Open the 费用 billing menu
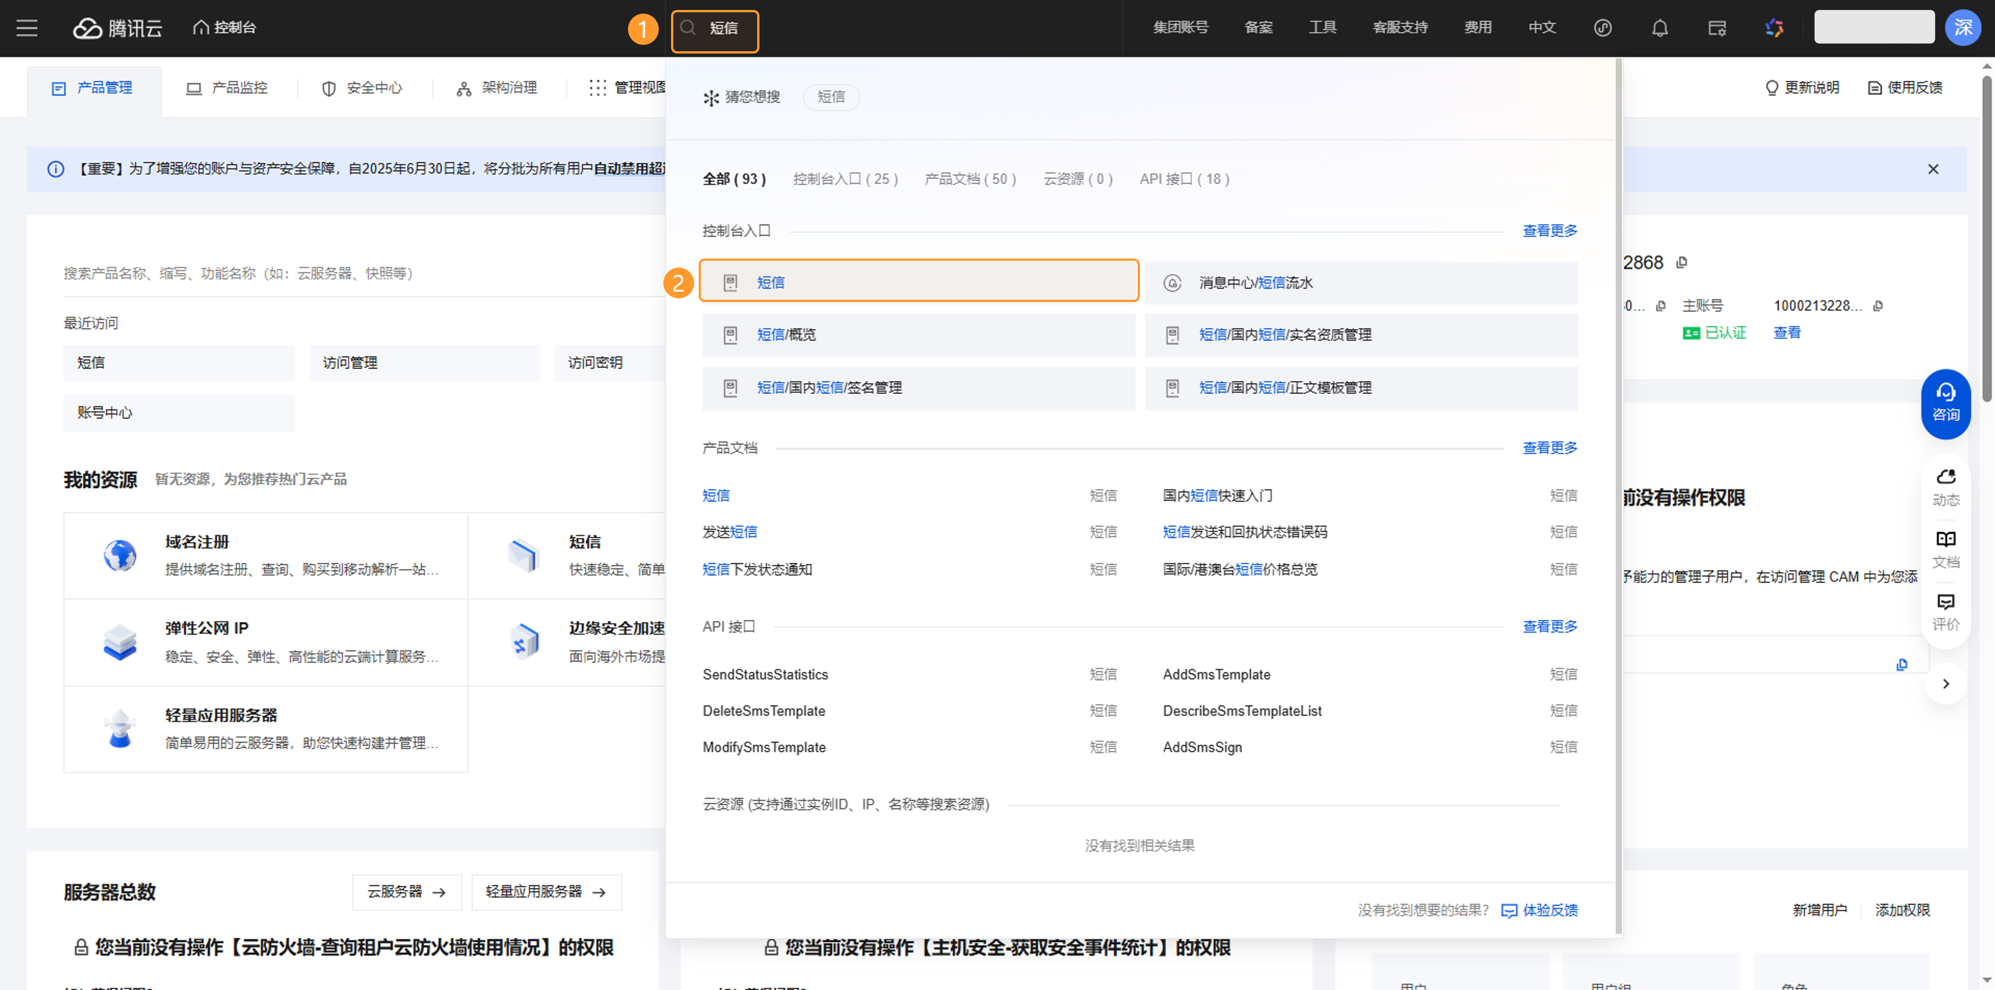1995x990 pixels. (x=1477, y=28)
